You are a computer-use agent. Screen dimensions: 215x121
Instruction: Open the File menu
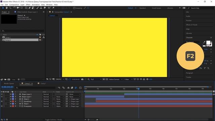point(2,5)
